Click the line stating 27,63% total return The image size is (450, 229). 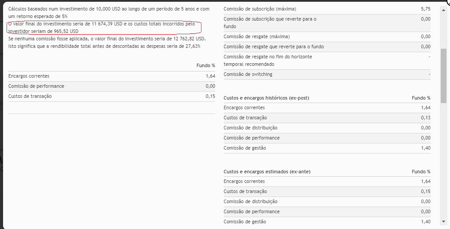tap(104, 46)
